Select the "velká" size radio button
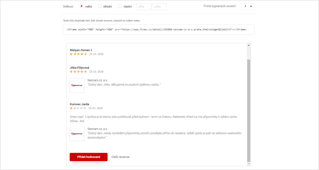 (x=82, y=6)
